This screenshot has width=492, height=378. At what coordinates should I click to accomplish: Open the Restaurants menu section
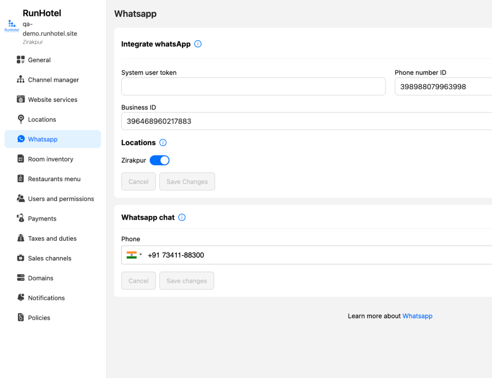53,178
